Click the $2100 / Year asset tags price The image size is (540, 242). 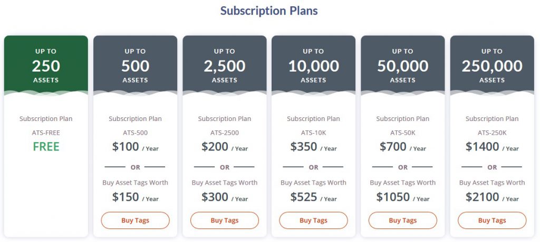[x=492, y=197]
